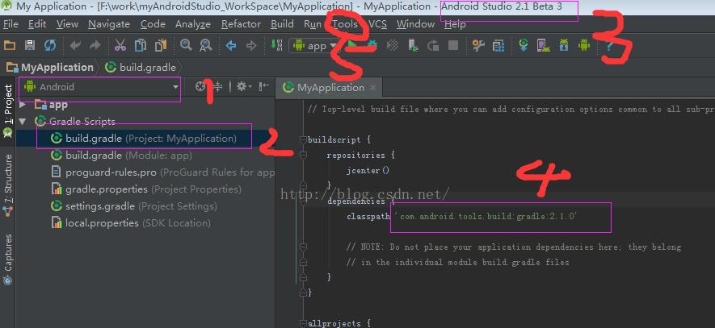Click the Paste clipboard icon
The width and height of the screenshot is (715, 328).
(x=161, y=45)
